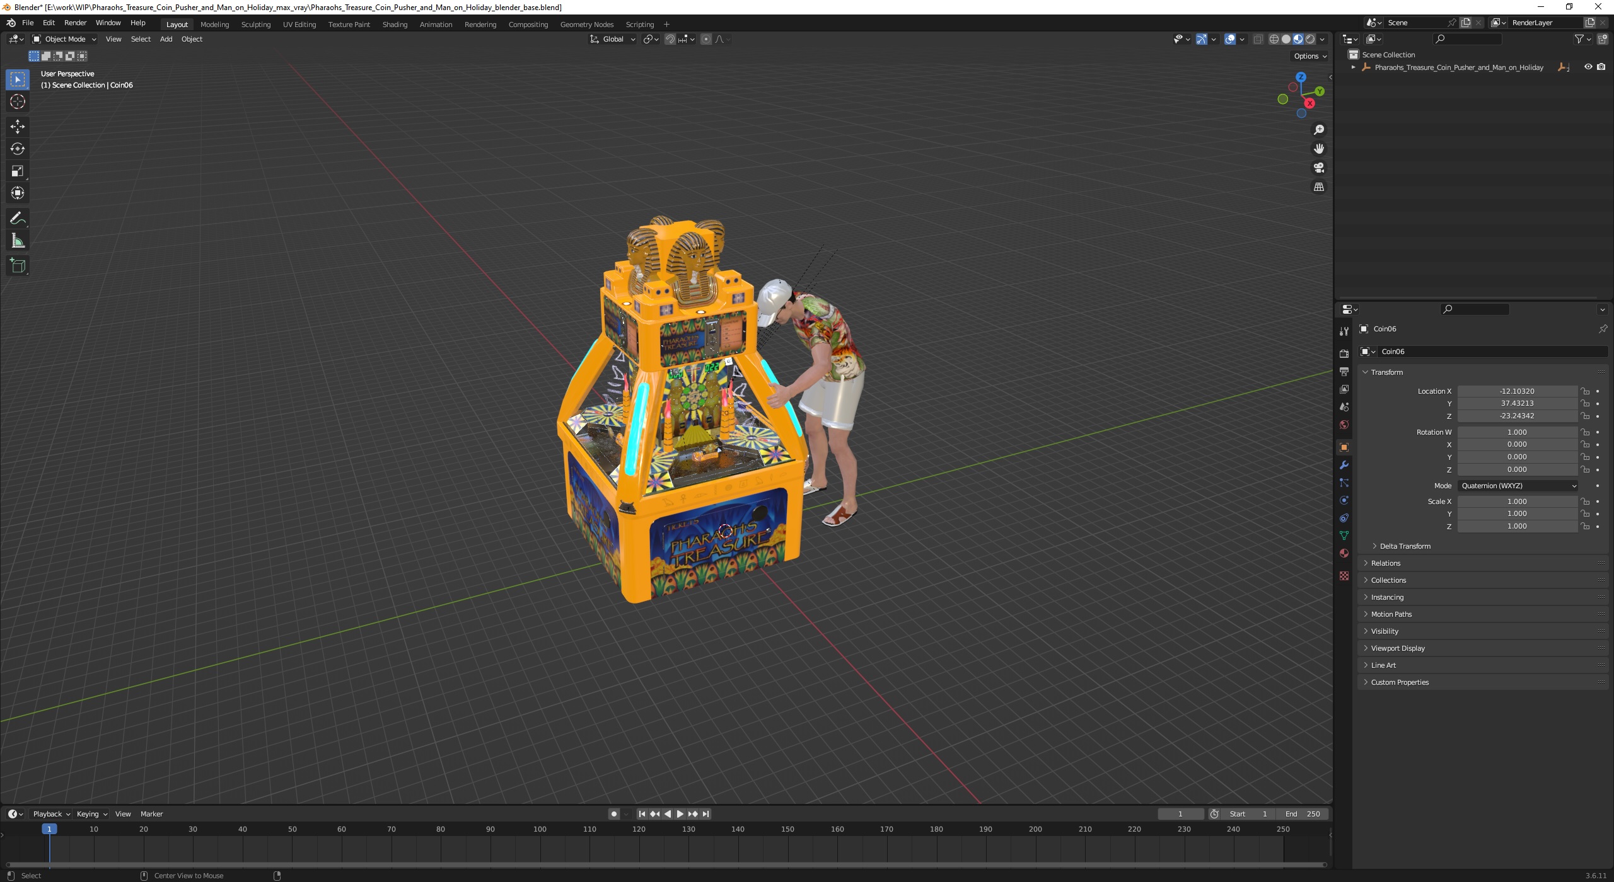
Task: Open the Texture properties tab
Action: [1344, 576]
